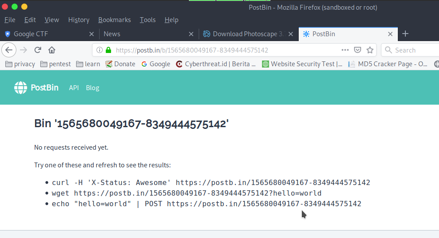Click 'No requests received yet.' text
439x238 pixels.
[x=71, y=147]
